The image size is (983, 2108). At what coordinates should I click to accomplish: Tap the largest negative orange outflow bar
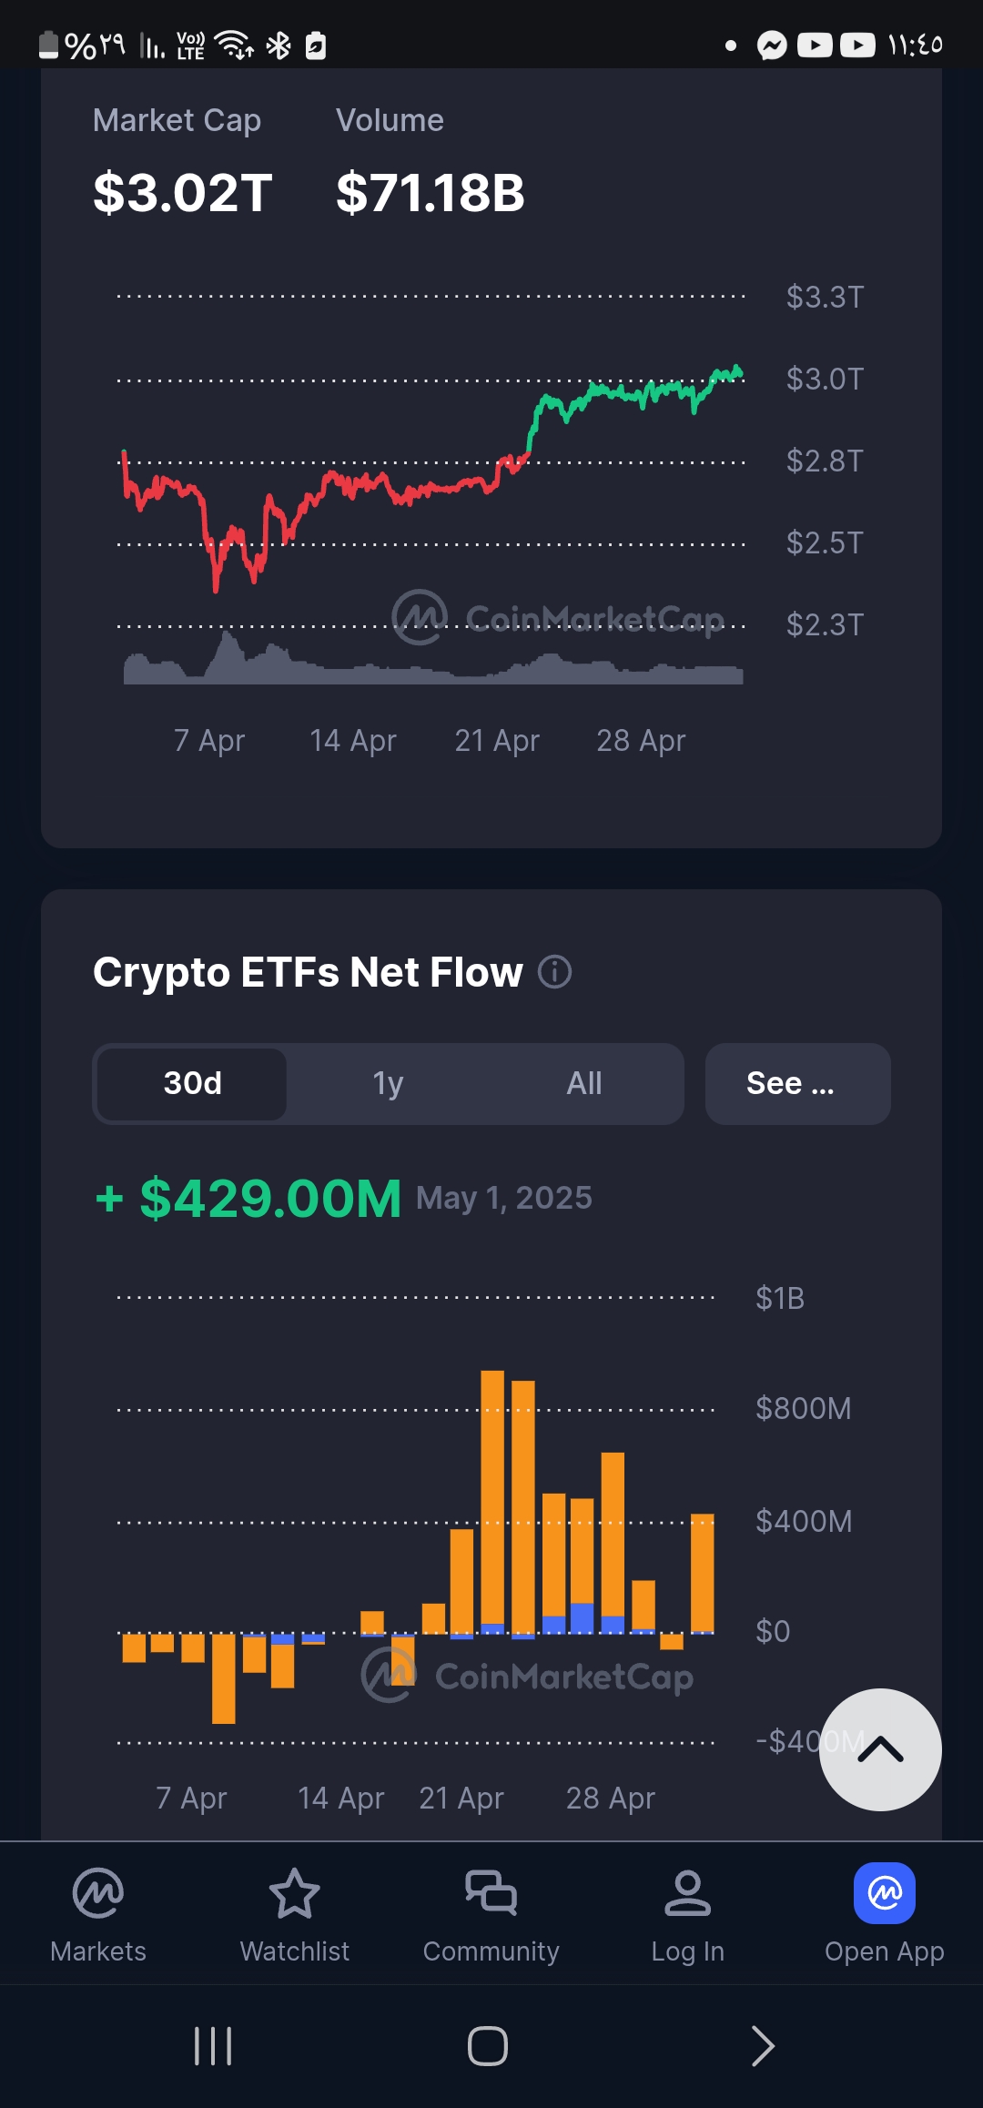223,1677
